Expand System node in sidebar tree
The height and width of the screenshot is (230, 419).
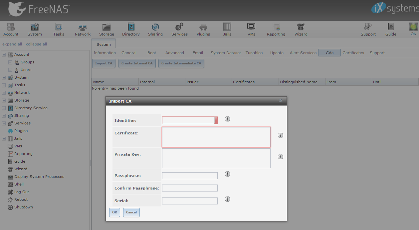tap(4, 78)
